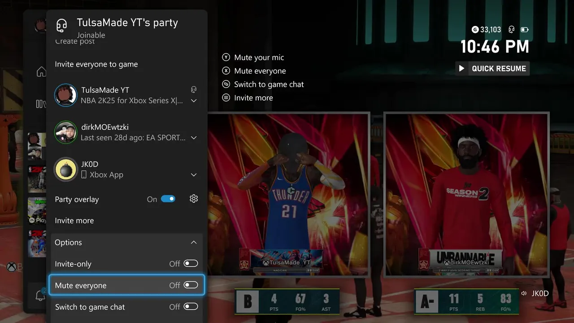Click the Quick Resume play icon
The width and height of the screenshot is (574, 323).
(461, 69)
